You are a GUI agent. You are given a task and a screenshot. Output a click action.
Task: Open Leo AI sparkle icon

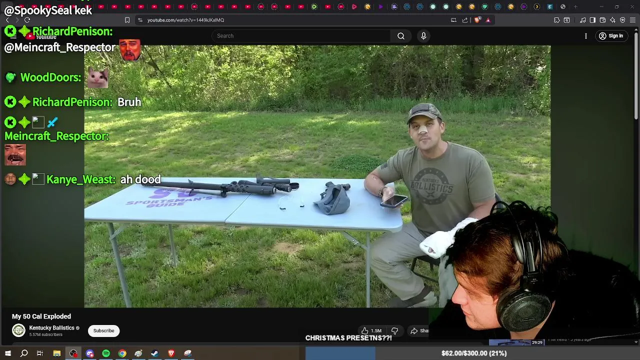(x=612, y=20)
